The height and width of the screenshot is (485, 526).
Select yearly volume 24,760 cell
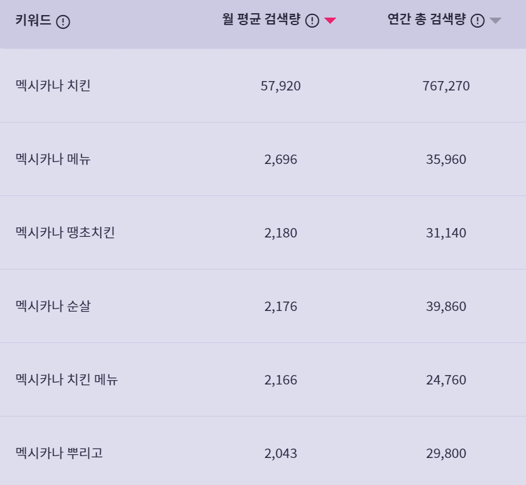coord(446,380)
